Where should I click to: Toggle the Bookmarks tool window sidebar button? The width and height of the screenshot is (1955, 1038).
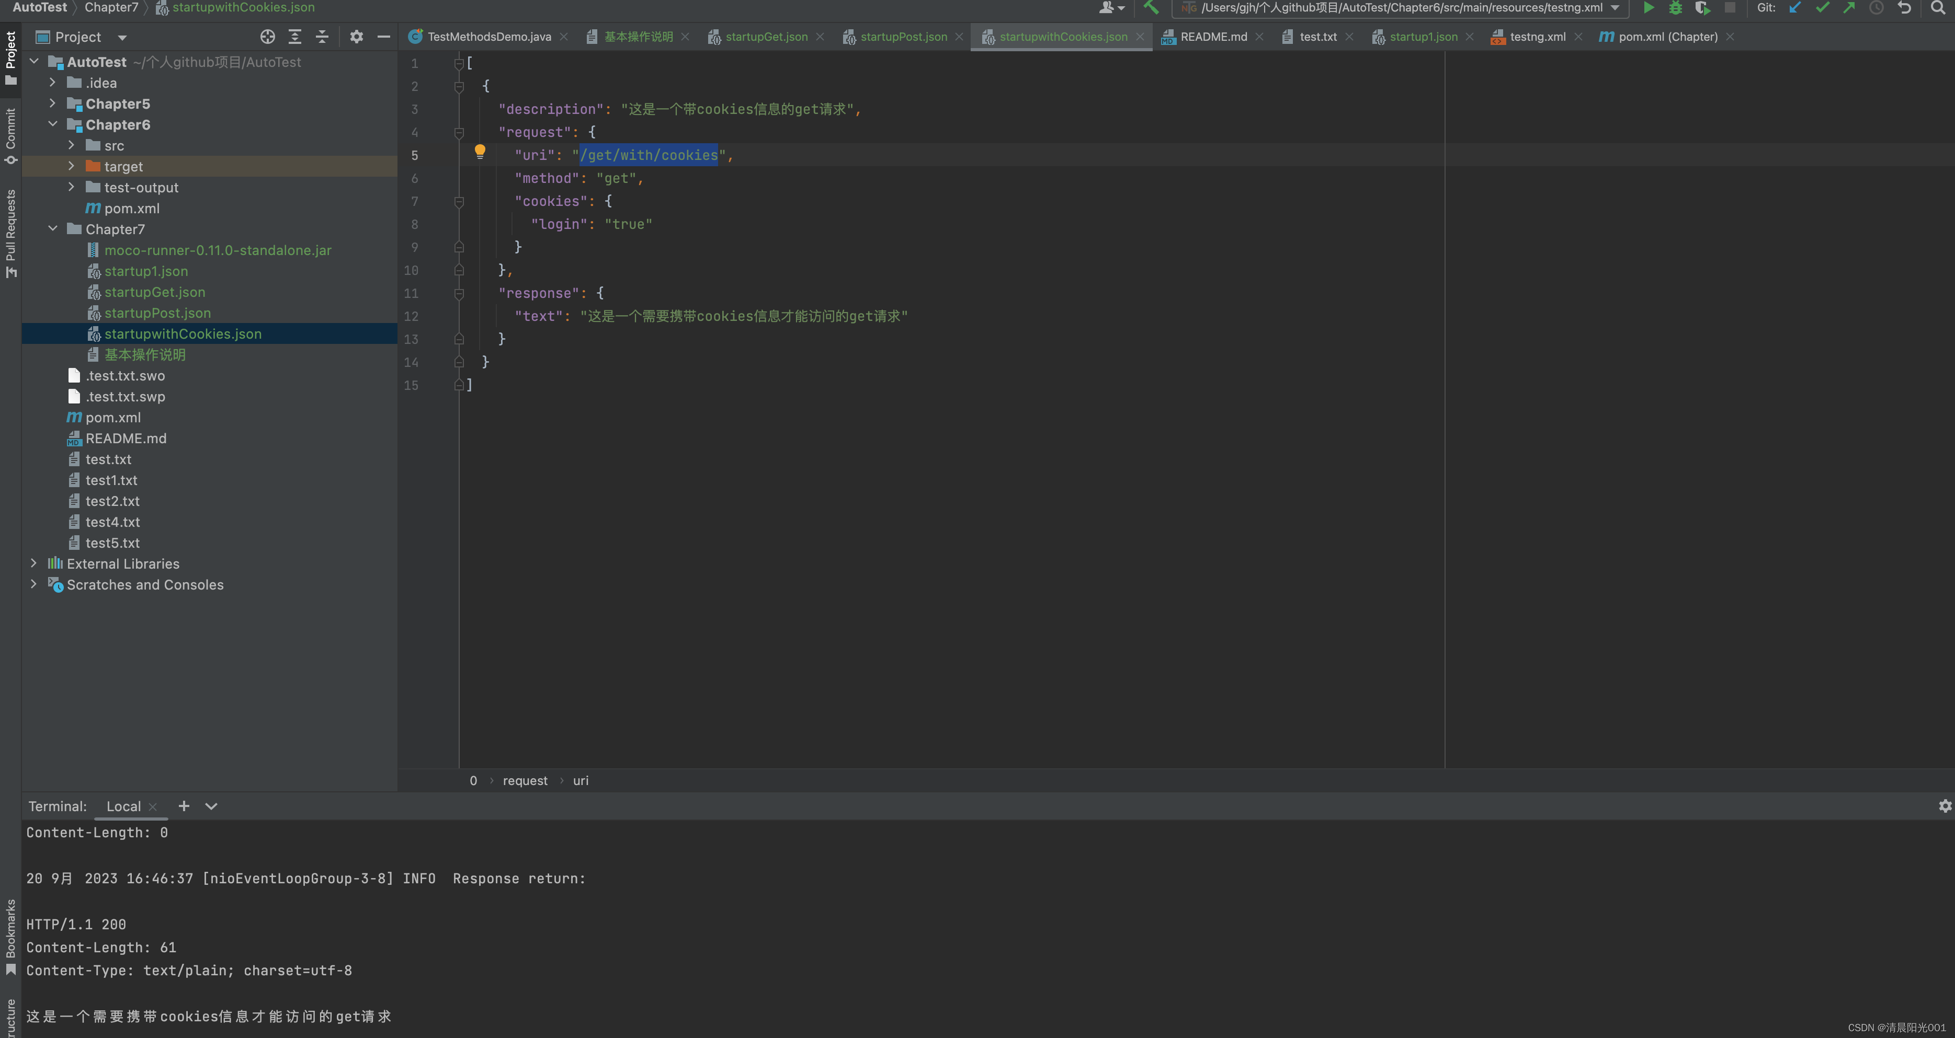(10, 937)
